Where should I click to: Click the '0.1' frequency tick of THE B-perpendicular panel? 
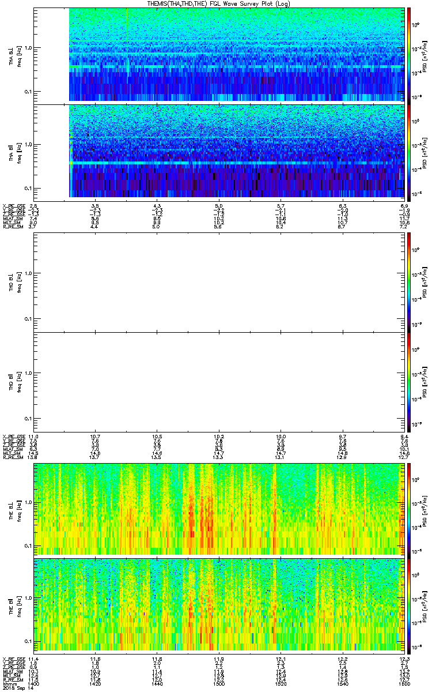29,545
